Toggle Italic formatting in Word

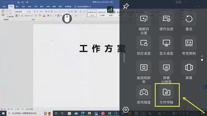(19, 16)
